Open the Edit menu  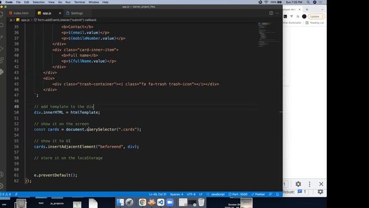point(27,2)
